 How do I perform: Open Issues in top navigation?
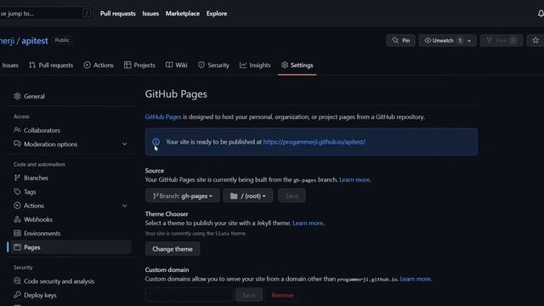click(x=150, y=14)
